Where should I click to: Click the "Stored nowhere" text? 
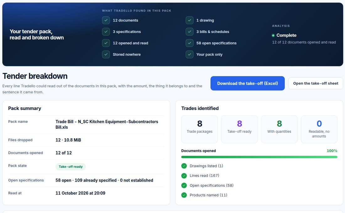127,55
